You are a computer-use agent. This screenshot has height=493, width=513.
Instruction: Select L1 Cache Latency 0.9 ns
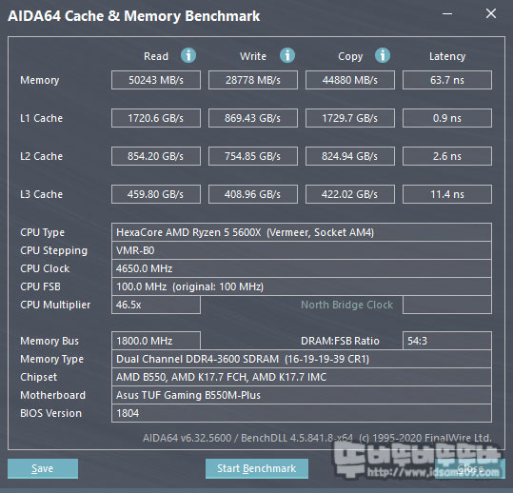coord(447,118)
